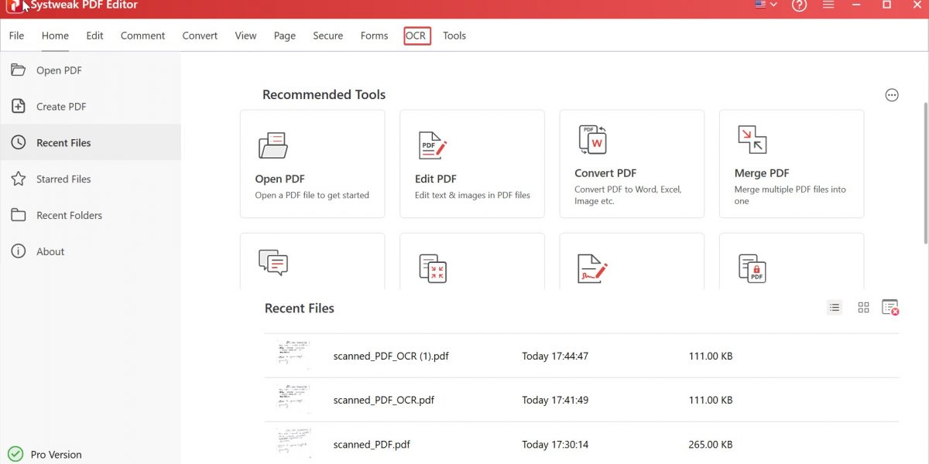Click the sign PDF tool card icon

click(x=592, y=268)
